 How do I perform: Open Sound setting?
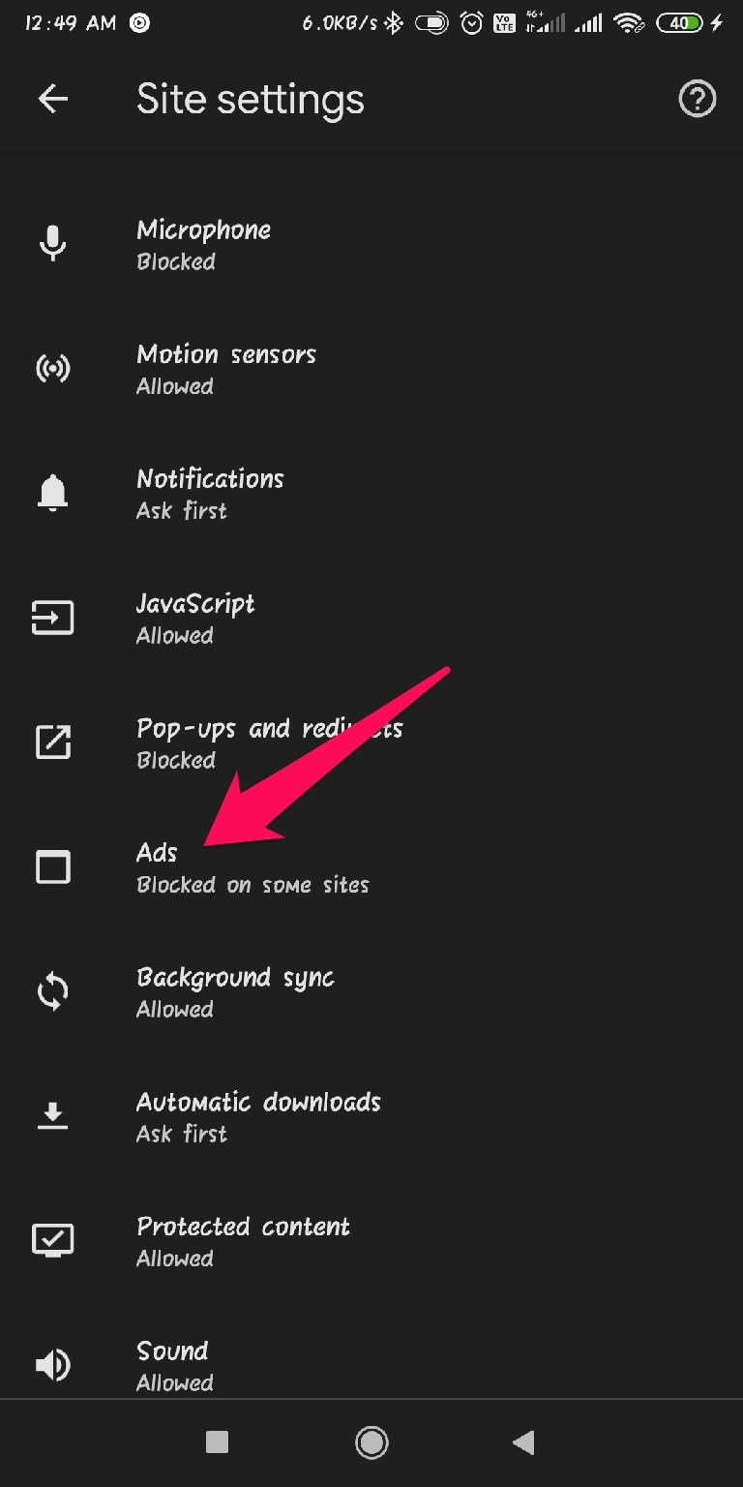click(x=371, y=1350)
